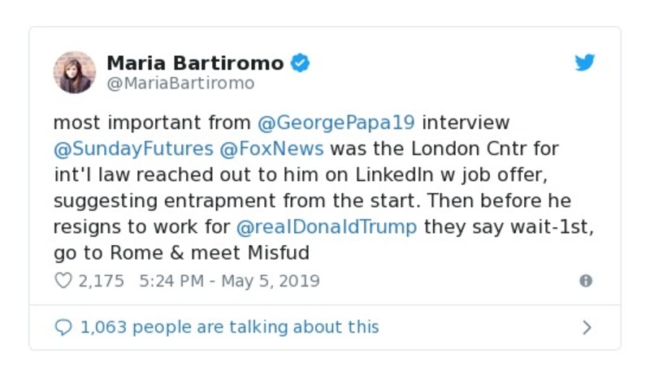Open the @GeorgePapa19 mention link
The height and width of the screenshot is (379, 650).
point(336,123)
